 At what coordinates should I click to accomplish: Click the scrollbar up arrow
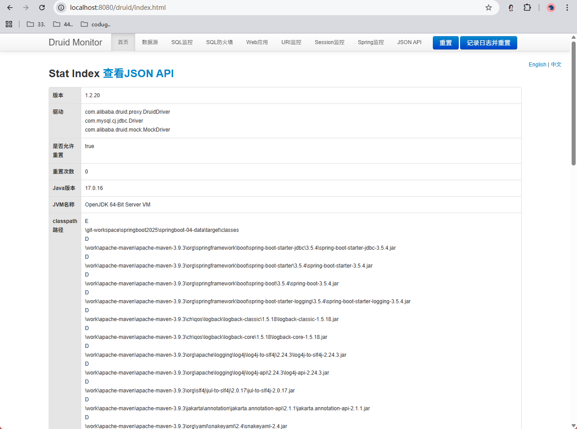click(573, 37)
